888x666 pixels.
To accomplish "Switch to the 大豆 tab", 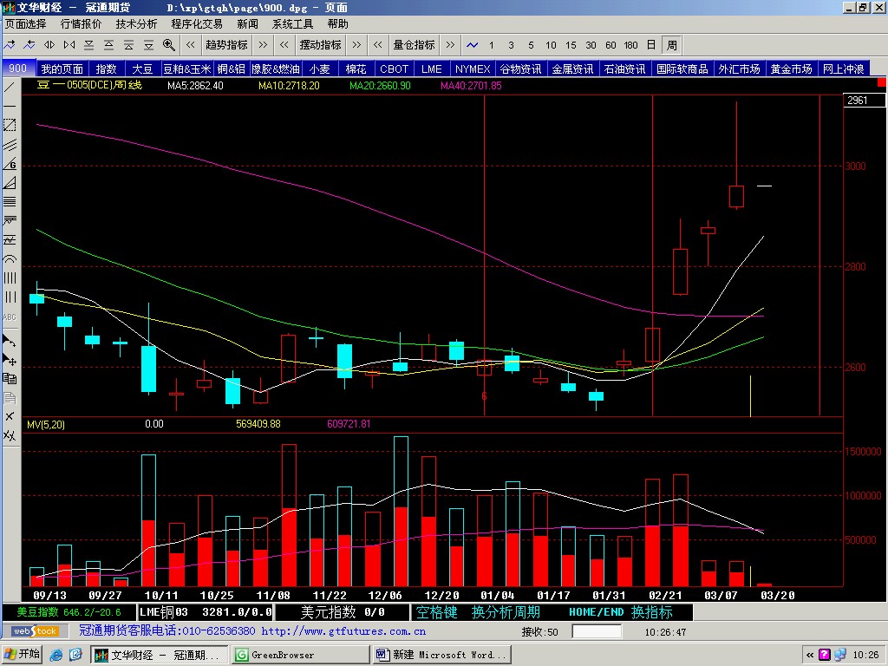I will click(142, 69).
